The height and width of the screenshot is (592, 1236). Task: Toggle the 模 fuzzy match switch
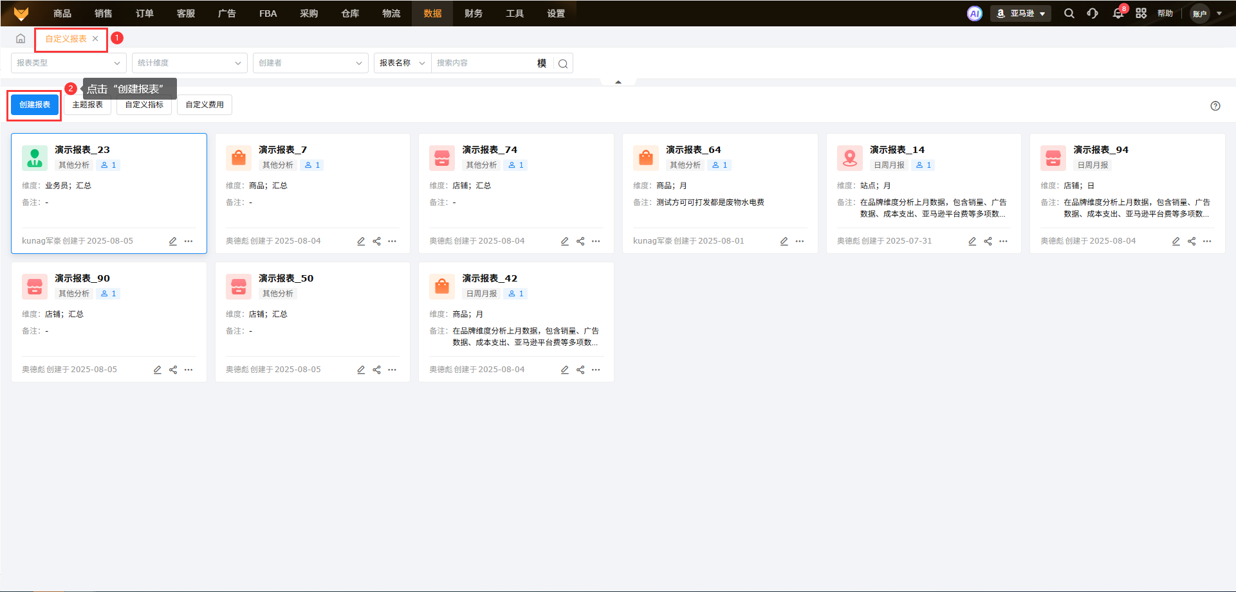[x=542, y=64]
